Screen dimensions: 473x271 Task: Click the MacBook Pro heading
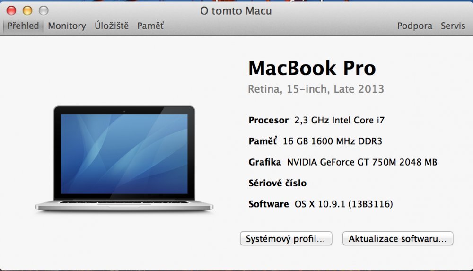pos(312,68)
